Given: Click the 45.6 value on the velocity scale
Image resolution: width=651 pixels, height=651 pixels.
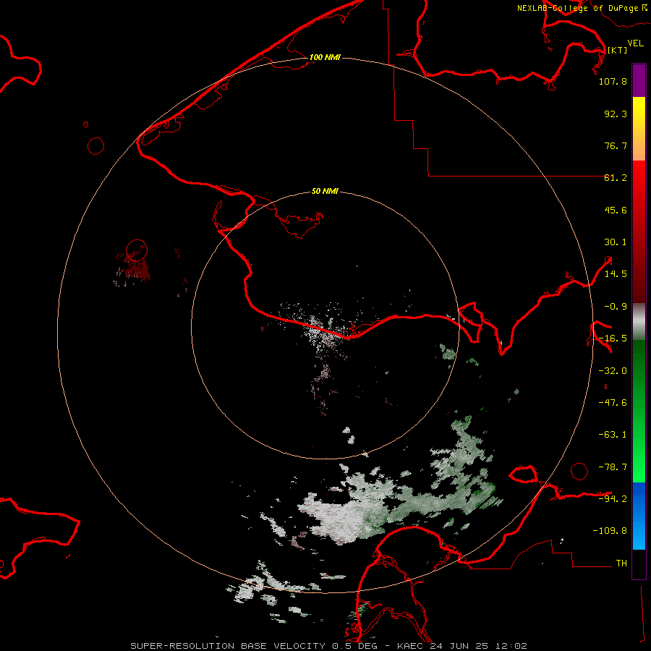Looking at the screenshot, I should coord(616,210).
